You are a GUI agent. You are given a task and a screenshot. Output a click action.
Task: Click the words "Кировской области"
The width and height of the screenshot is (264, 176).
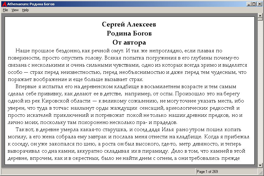coord(66,101)
